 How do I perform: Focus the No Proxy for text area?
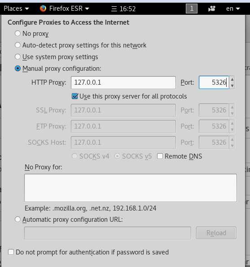pos(131,188)
